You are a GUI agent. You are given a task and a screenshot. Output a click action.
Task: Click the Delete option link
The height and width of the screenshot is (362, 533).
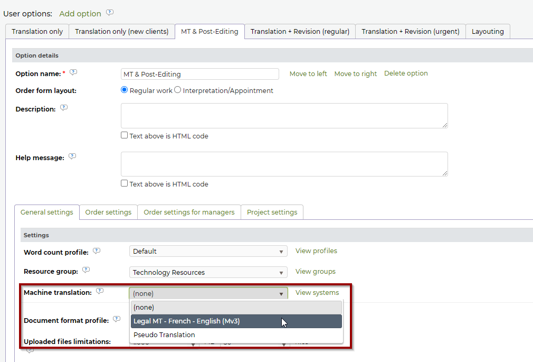[406, 73]
